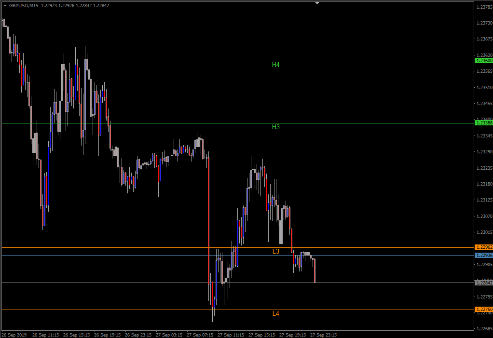Click the GBPUSD,M15 chart title text
Viewport: 493px width, 338px height.
tap(24, 6)
